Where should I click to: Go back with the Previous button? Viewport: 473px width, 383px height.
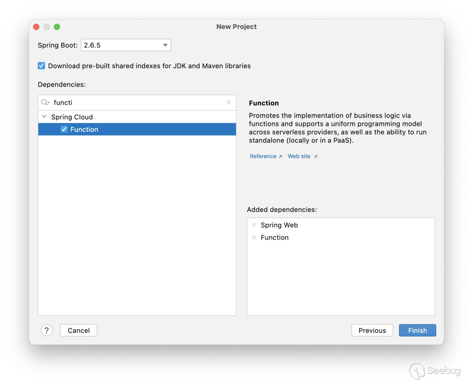[372, 331]
